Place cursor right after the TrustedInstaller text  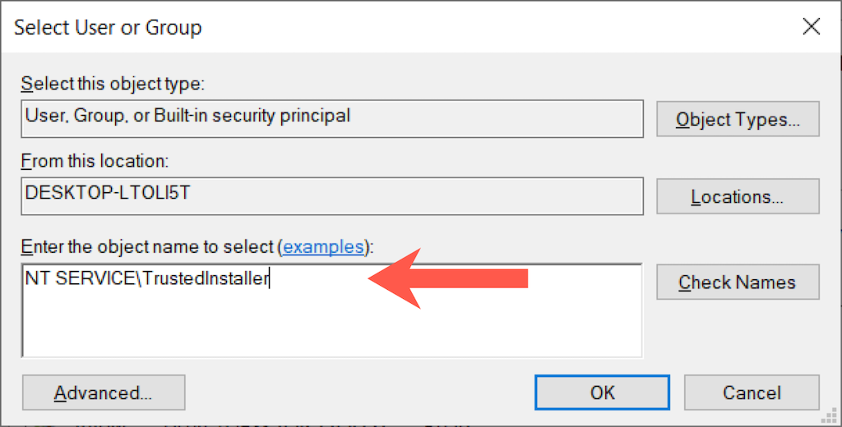click(271, 279)
